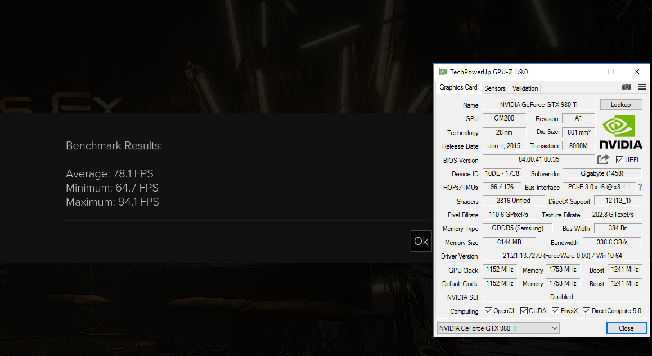Viewport: 652px width, 356px height.
Task: Switch to the Validation tab
Action: pos(525,88)
